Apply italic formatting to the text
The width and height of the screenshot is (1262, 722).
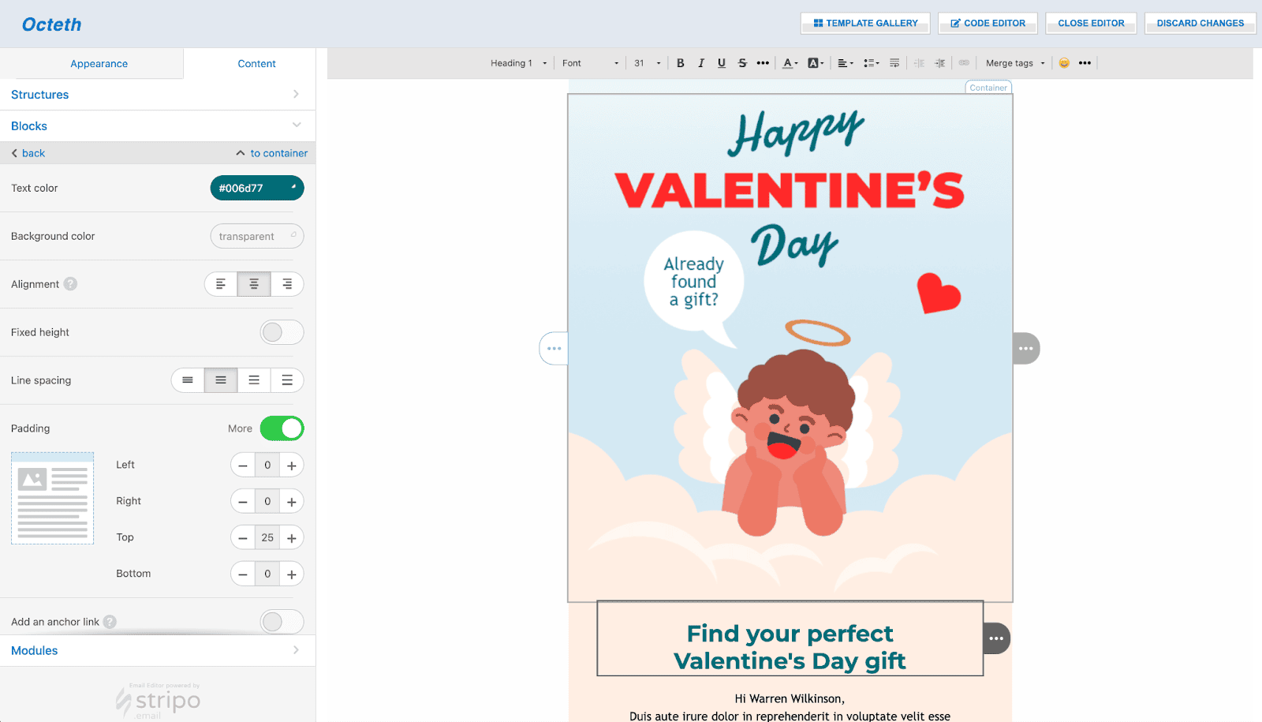(x=700, y=63)
